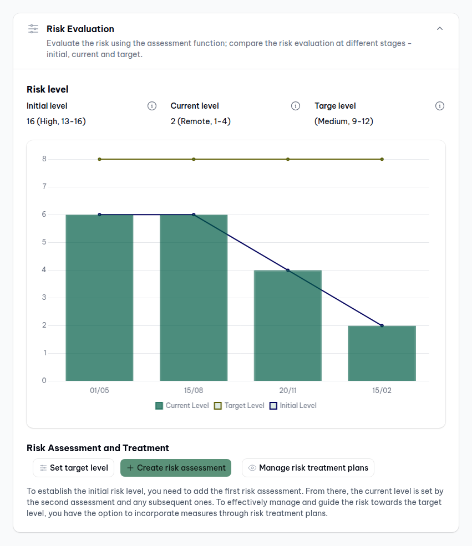Open the Initial level info icon
Screen dimensions: 472x546
click(x=152, y=106)
